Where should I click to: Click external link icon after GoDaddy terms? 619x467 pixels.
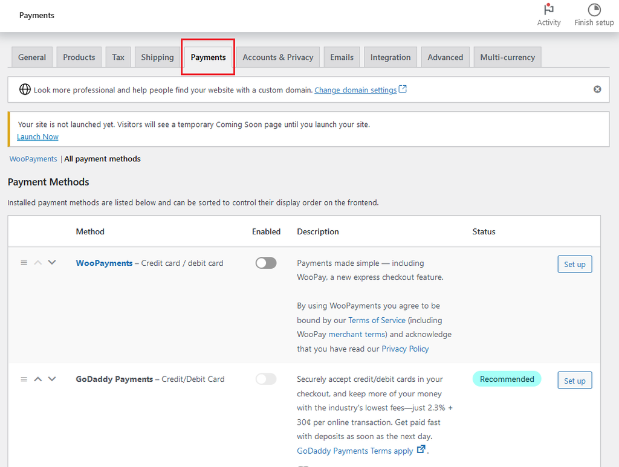pos(421,449)
